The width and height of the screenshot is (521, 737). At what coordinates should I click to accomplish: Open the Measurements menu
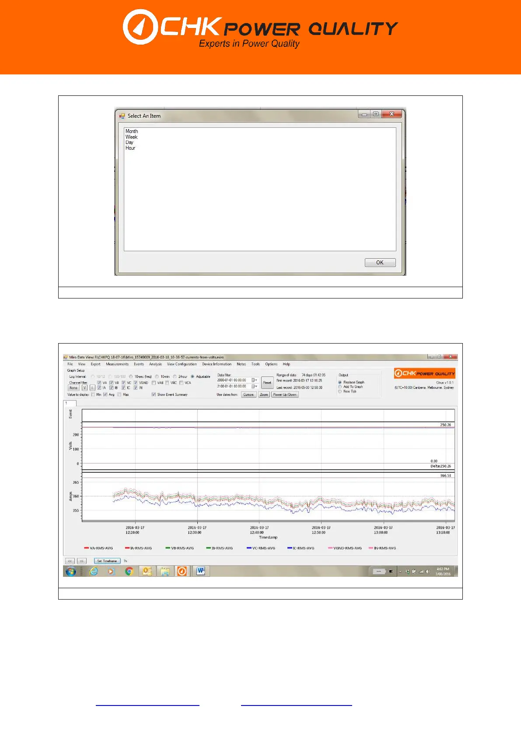click(117, 364)
